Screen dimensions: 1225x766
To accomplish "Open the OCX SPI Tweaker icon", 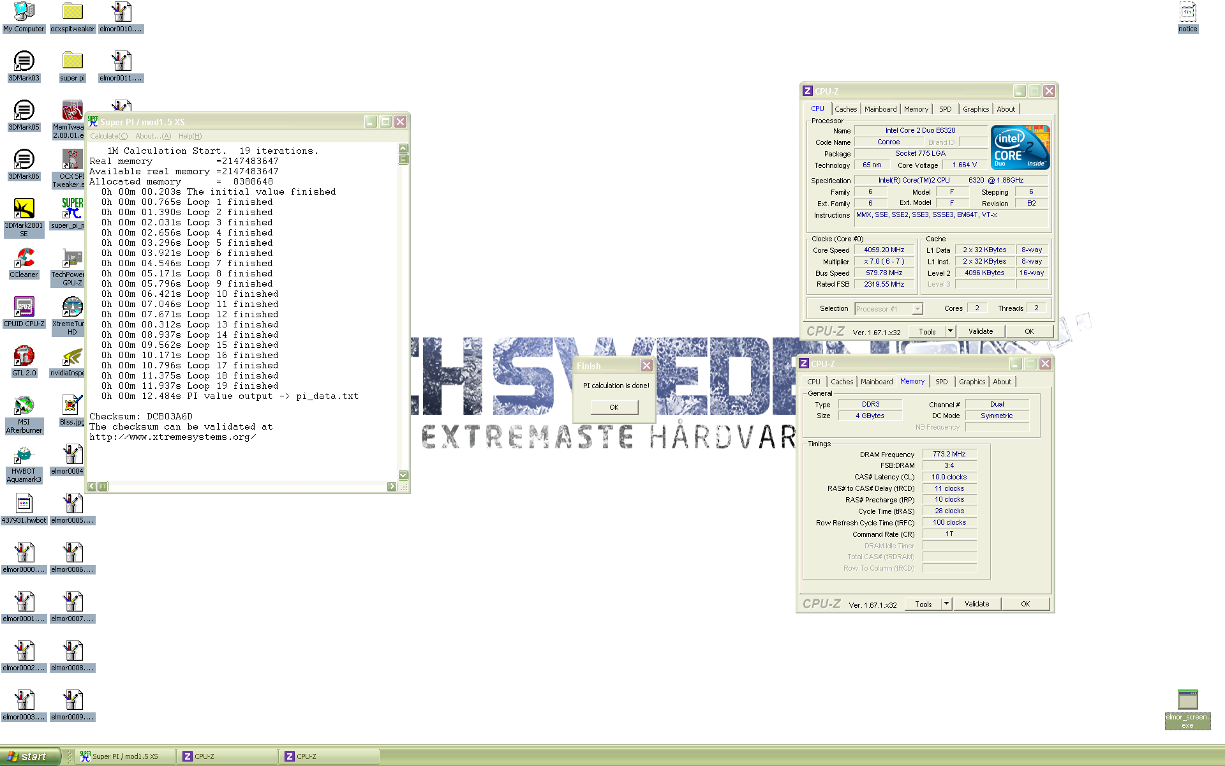I will click(69, 169).
